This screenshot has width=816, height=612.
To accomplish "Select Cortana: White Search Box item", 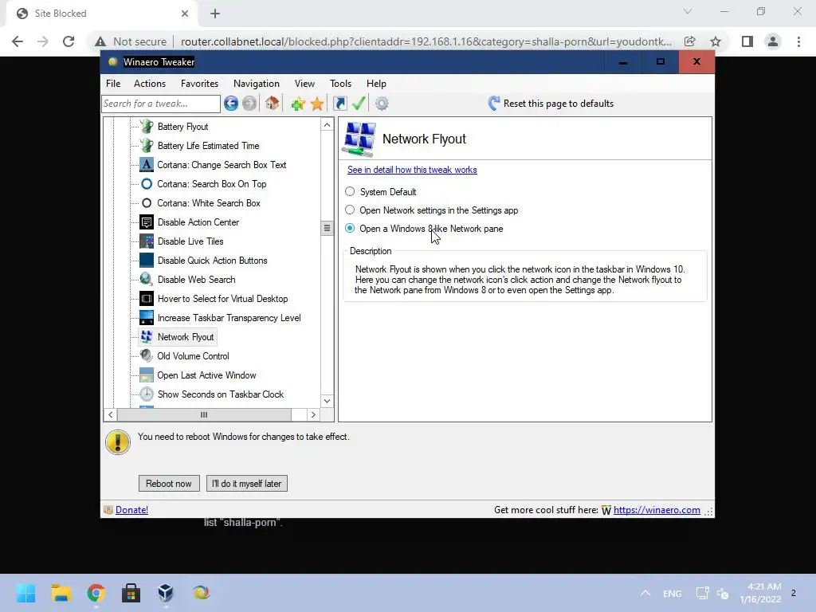I will tap(209, 203).
